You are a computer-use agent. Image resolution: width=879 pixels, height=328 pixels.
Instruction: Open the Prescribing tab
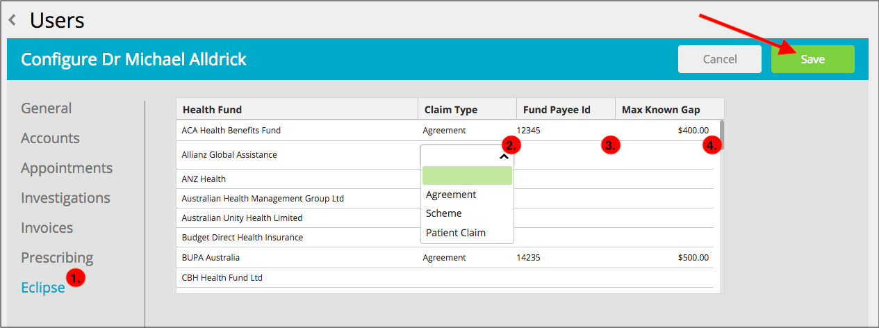(57, 258)
